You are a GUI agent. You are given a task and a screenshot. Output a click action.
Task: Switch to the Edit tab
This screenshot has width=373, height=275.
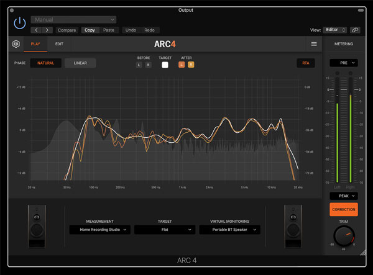59,44
